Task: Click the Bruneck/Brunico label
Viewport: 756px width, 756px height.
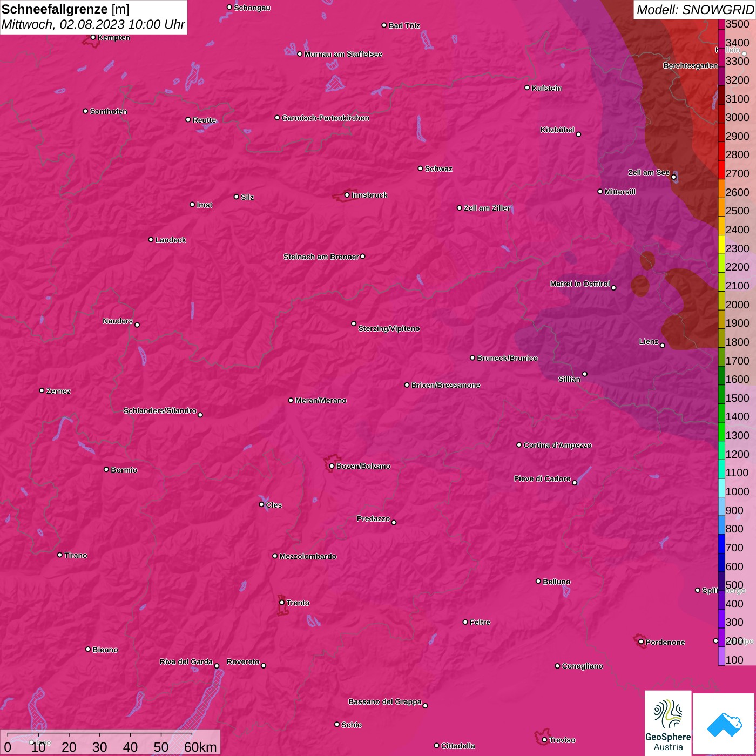Action: click(507, 358)
